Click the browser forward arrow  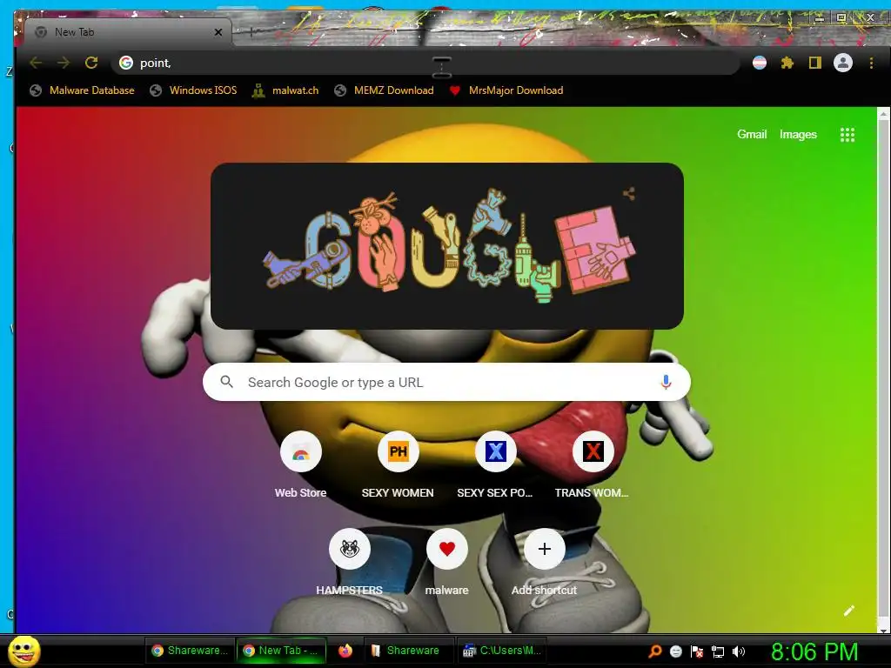pos(63,63)
